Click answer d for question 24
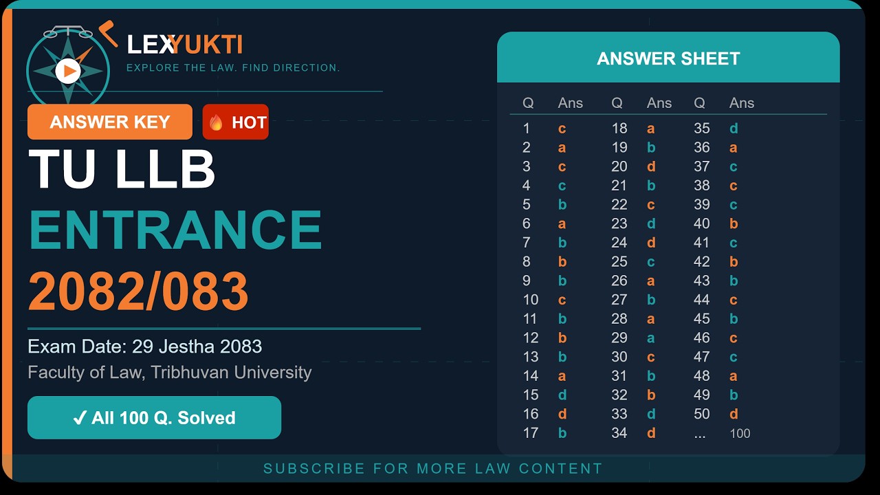Viewport: 880px width, 495px height. [x=651, y=243]
